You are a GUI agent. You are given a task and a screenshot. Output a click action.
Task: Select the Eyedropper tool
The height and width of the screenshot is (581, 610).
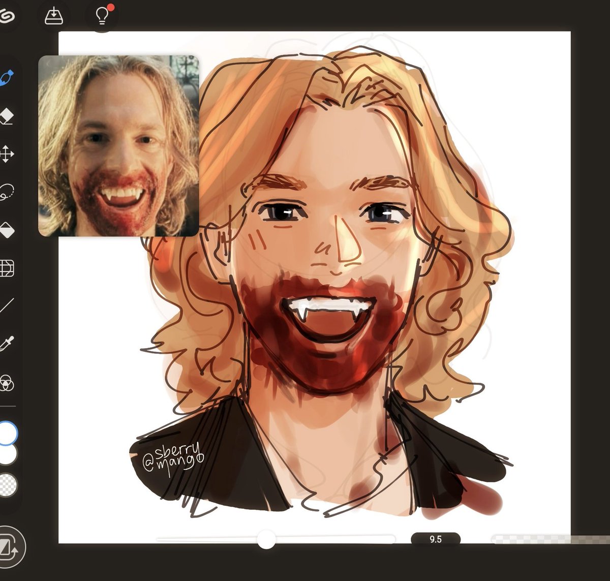click(7, 344)
